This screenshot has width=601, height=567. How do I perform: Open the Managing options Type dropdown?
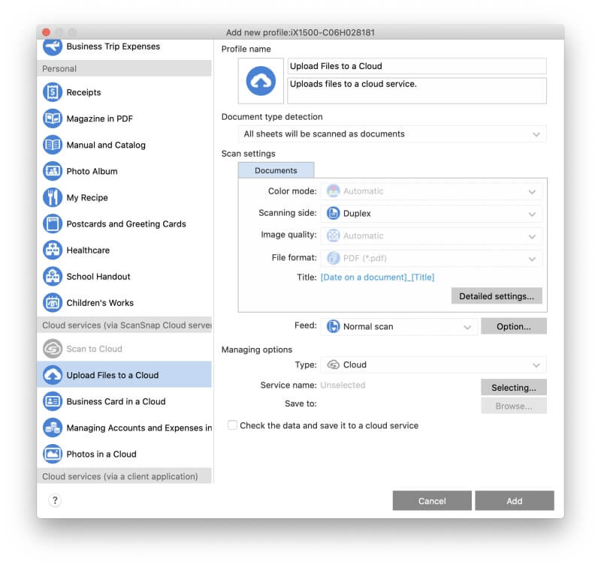point(433,365)
